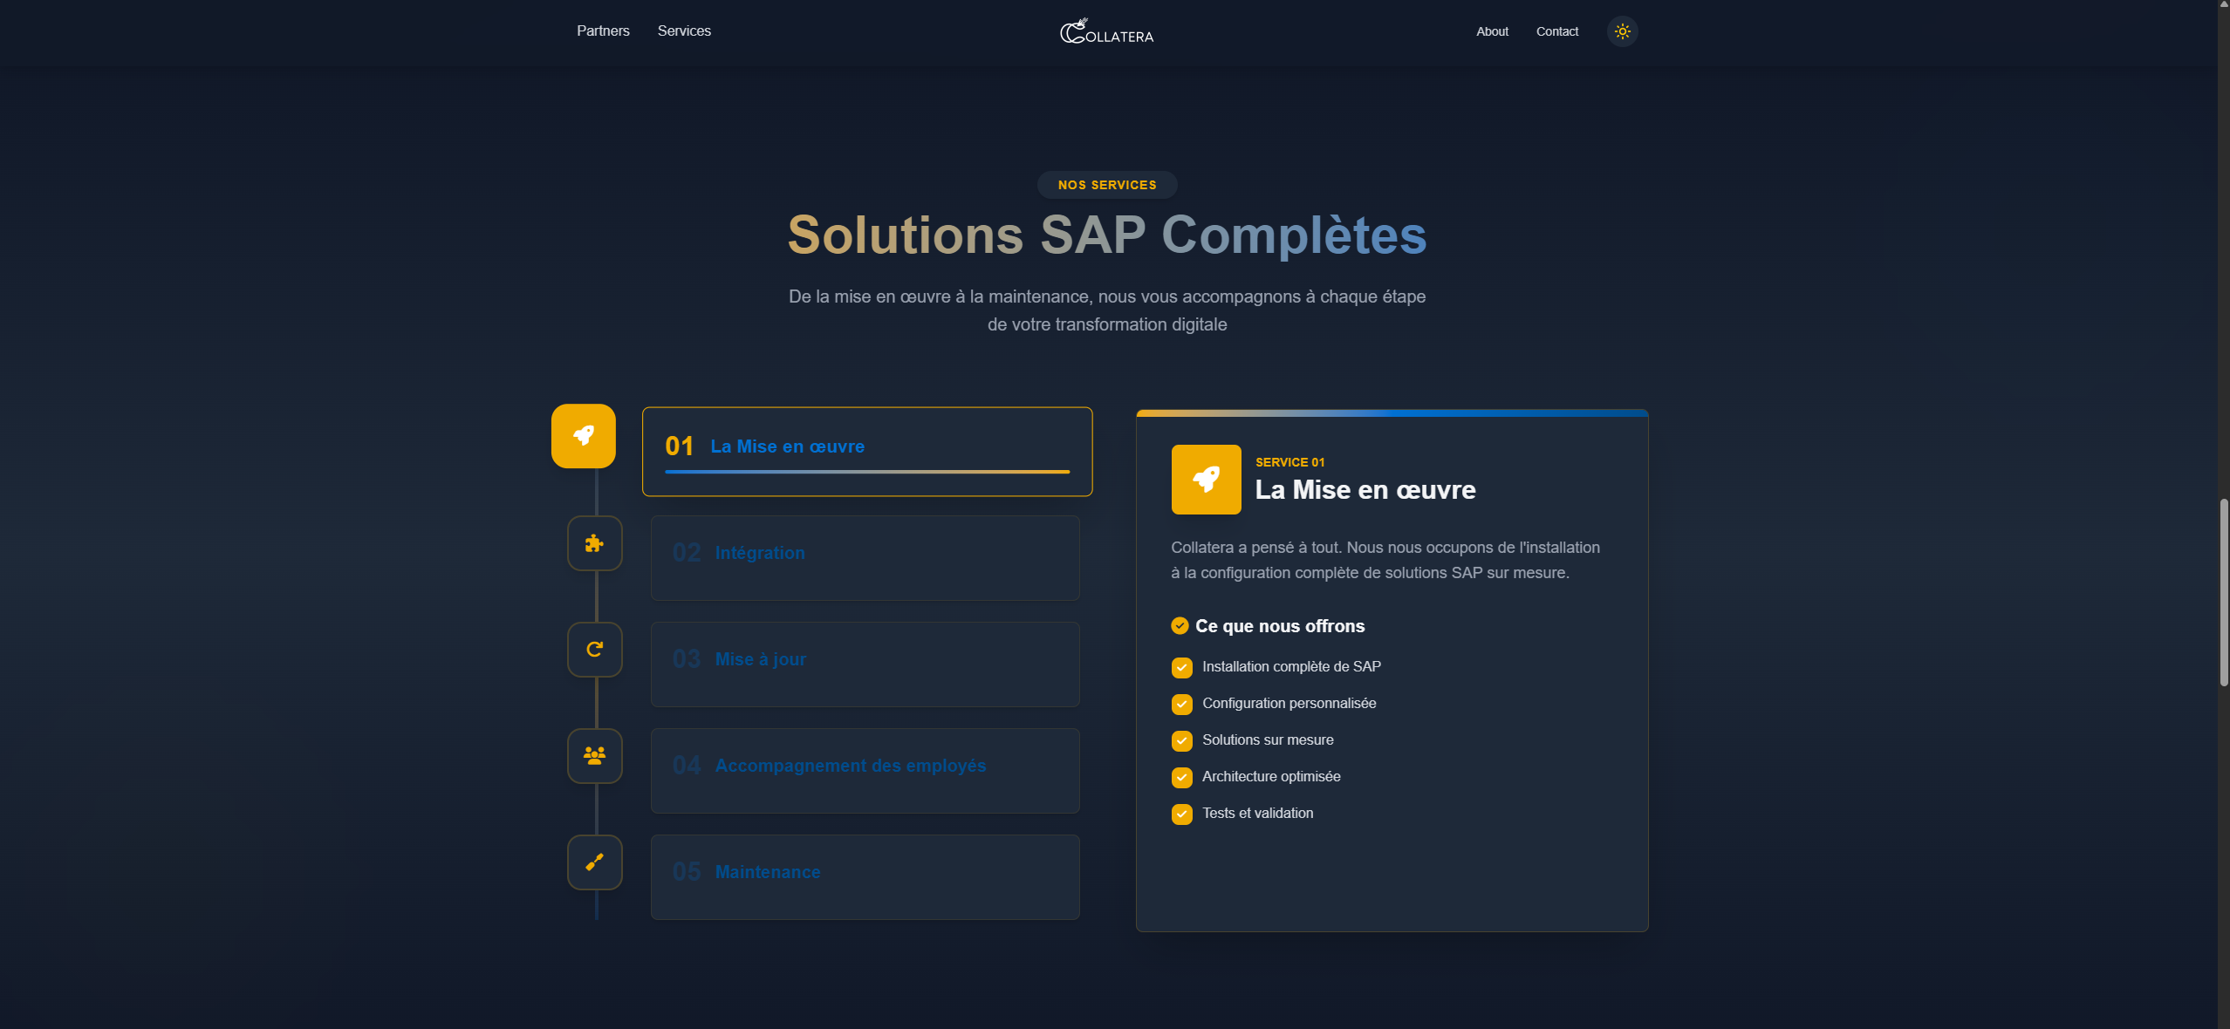Click the screwdriver Maintenance icon
This screenshot has width=2230, height=1029.
594,862
